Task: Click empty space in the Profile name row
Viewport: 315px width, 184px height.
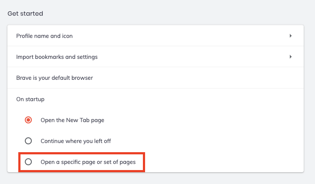Action: coord(174,36)
